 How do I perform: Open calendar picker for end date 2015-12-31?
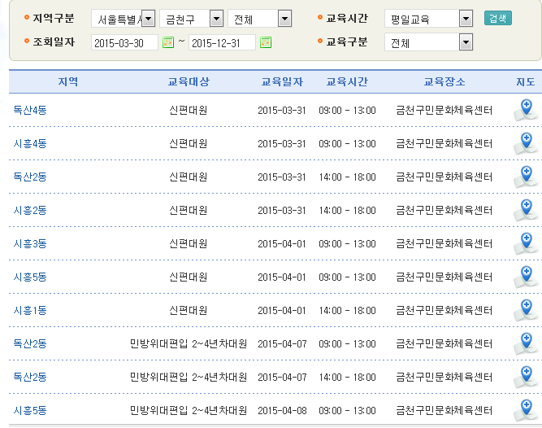(x=266, y=43)
